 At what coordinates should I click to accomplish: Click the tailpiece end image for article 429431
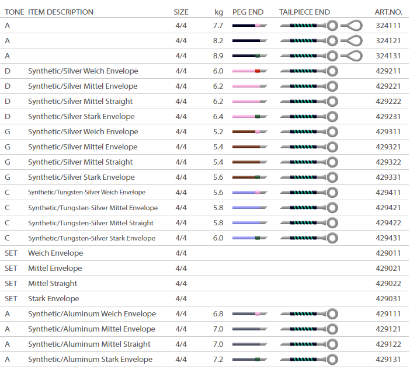tap(308, 238)
